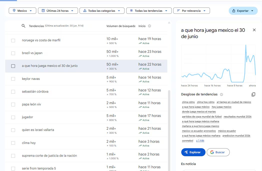Click the Explorar button

(x=193, y=152)
